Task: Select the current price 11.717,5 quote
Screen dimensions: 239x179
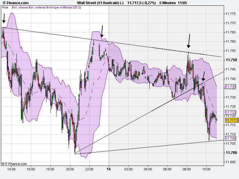Action: 134,2
